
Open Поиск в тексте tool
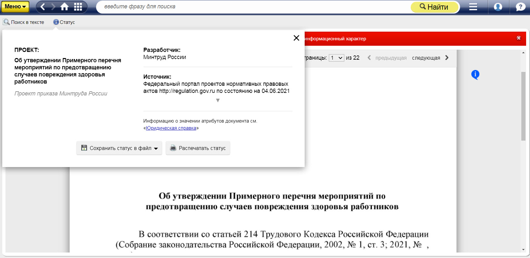point(24,22)
